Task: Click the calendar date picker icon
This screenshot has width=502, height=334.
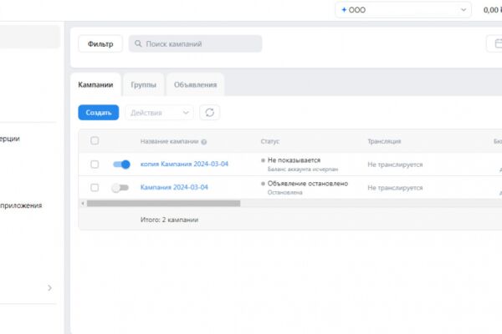Action: tap(498, 43)
